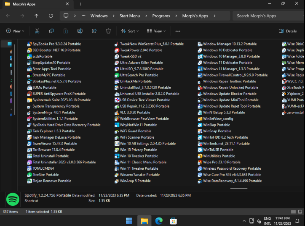Close the Morph's Apps tab
Viewport: 305px width, 226px height.
click(67, 4)
